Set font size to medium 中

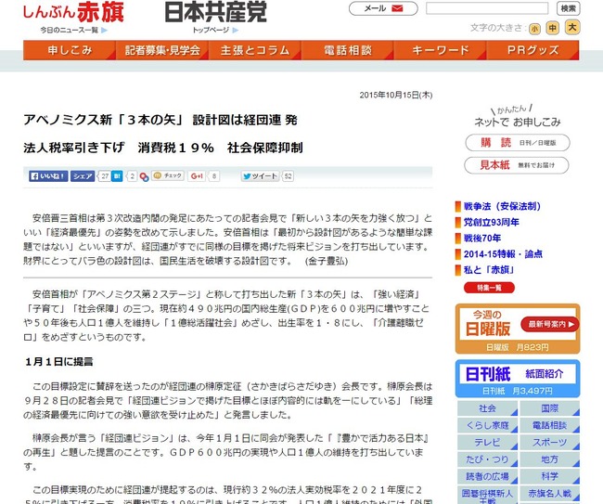click(552, 28)
